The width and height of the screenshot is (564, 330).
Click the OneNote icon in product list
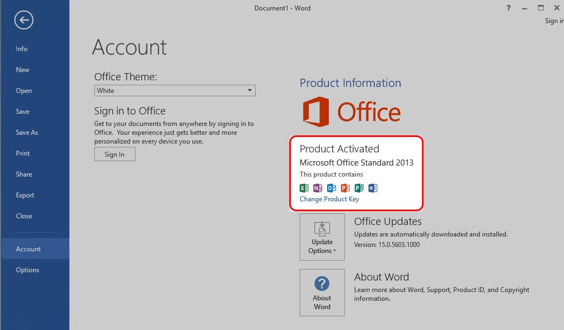(318, 188)
